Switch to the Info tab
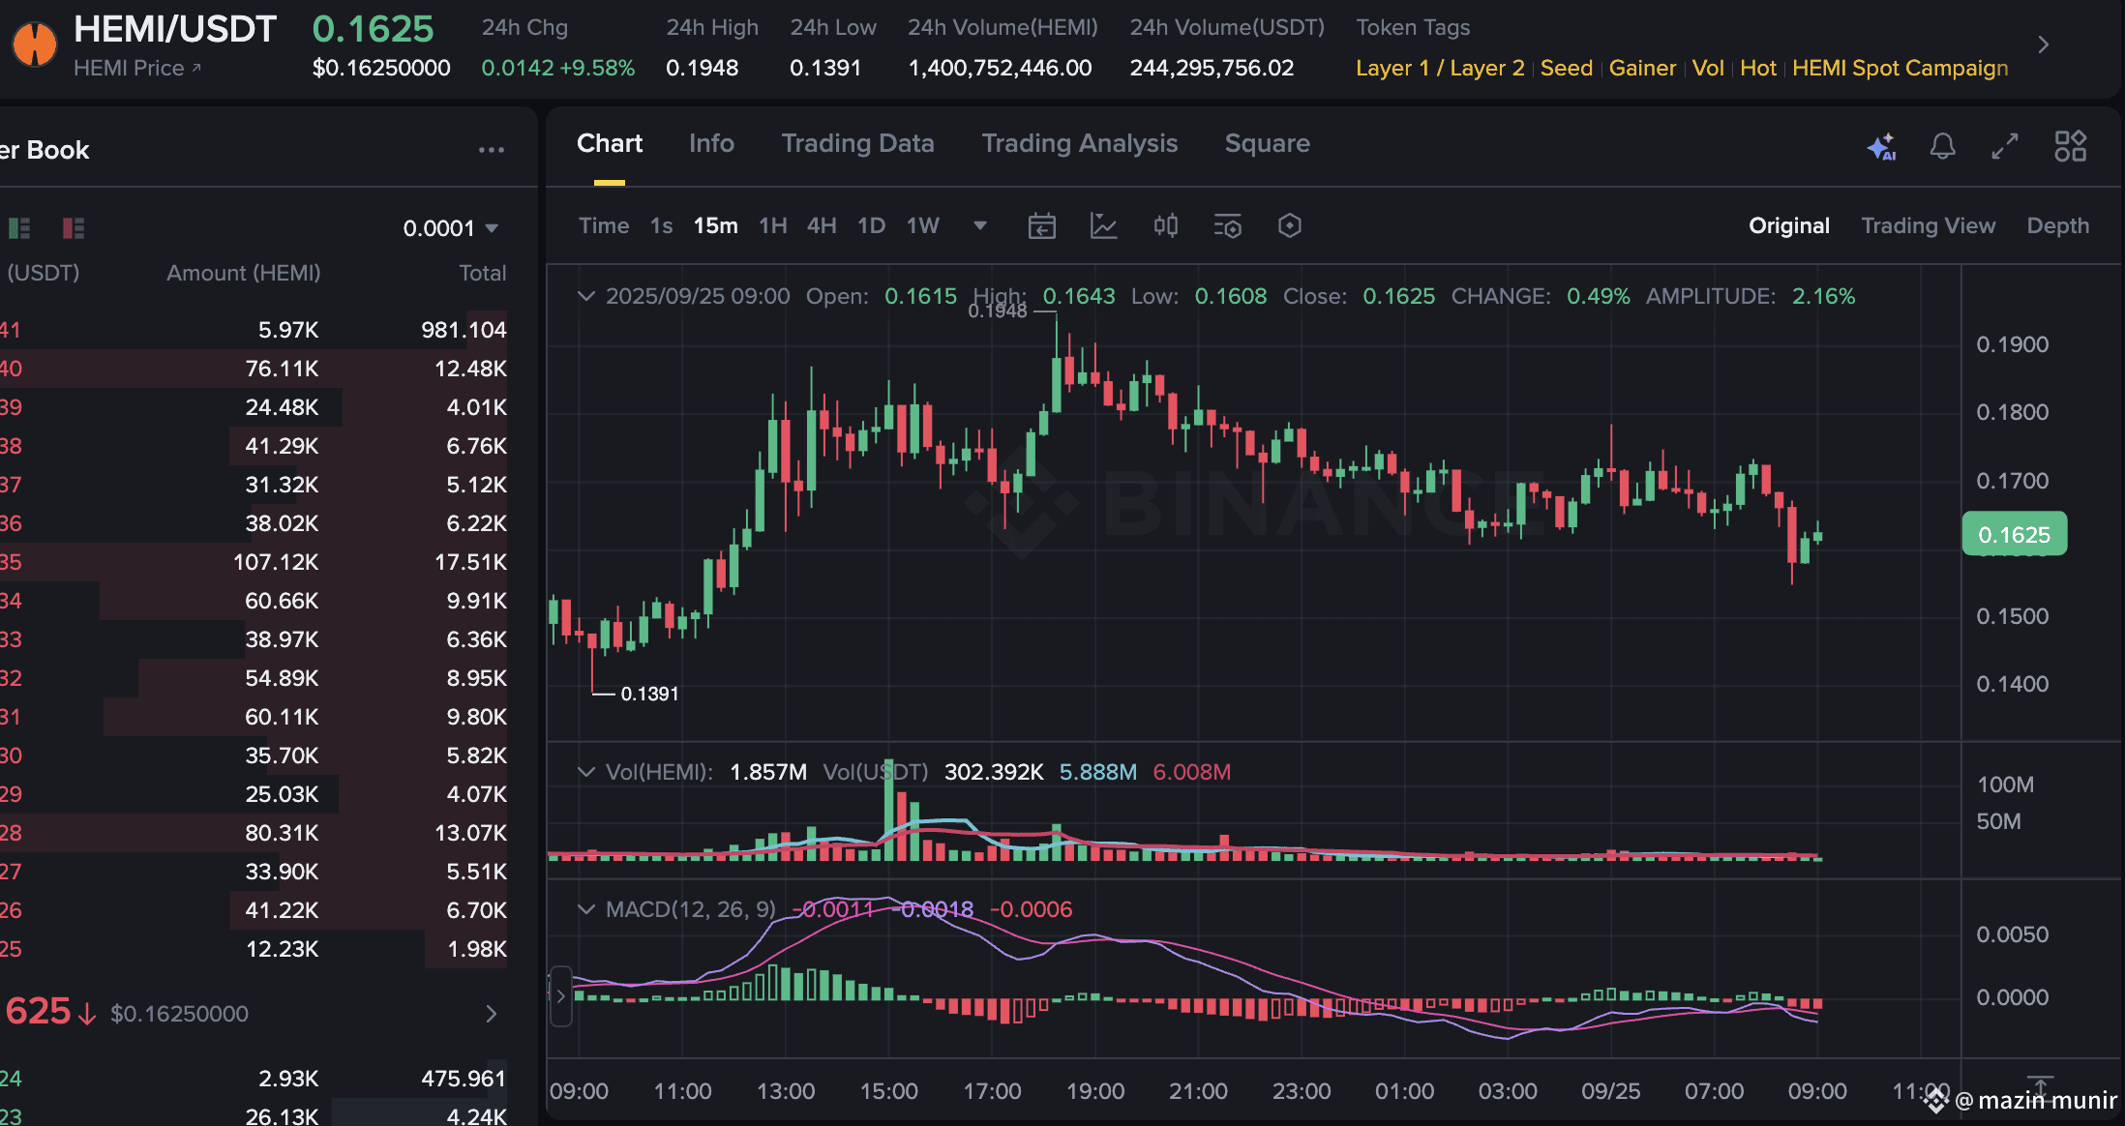 [x=711, y=143]
